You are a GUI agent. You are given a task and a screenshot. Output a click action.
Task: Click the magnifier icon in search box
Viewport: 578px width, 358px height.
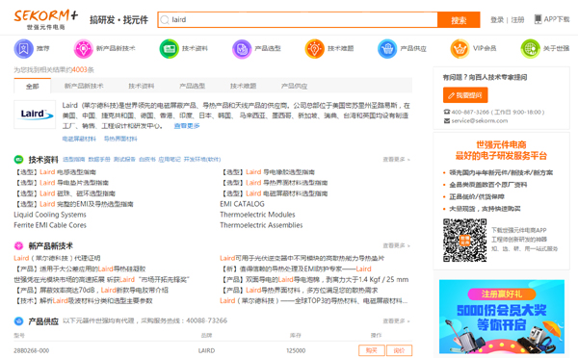click(165, 19)
